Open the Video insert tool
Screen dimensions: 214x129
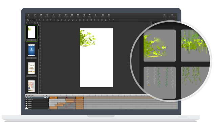pyautogui.click(x=60, y=16)
